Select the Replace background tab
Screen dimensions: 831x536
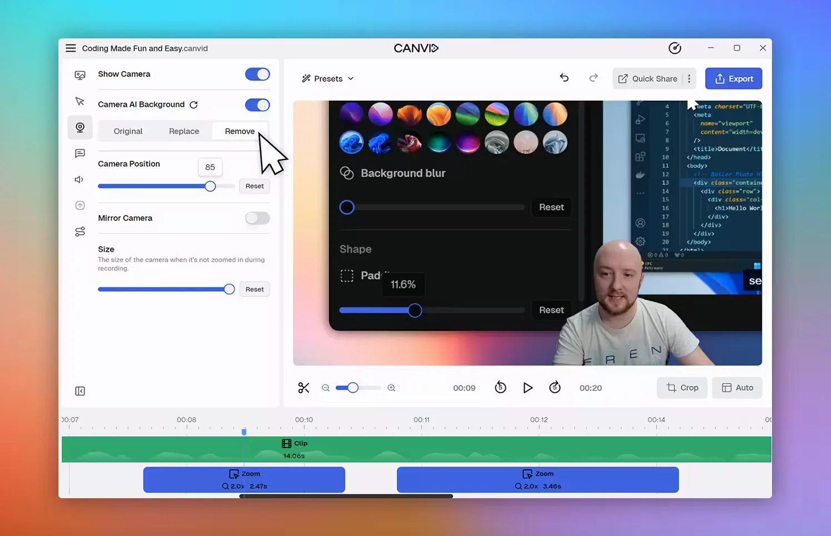click(184, 131)
